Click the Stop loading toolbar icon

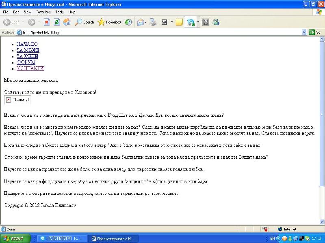tap(47, 22)
